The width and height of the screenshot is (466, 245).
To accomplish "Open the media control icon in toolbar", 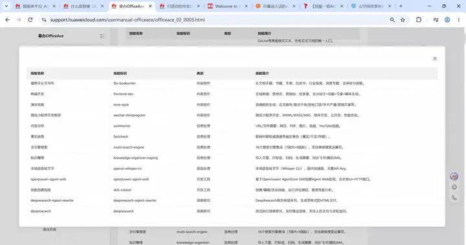I will click(x=436, y=20).
